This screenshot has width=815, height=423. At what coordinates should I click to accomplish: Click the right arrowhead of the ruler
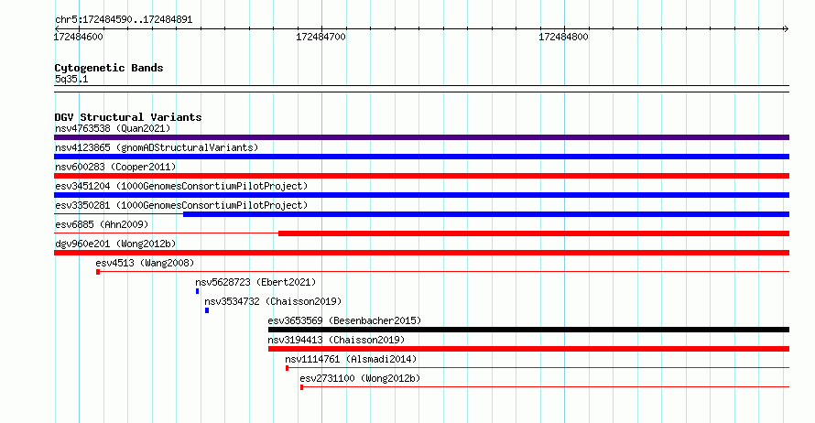point(787,28)
